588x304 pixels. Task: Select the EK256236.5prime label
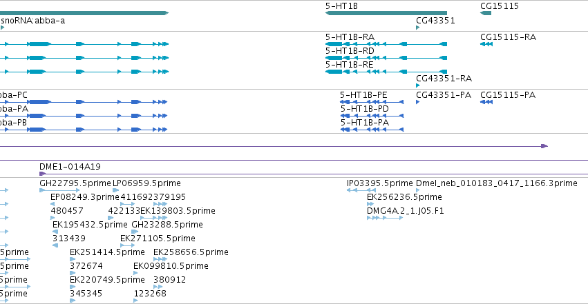[x=404, y=197]
